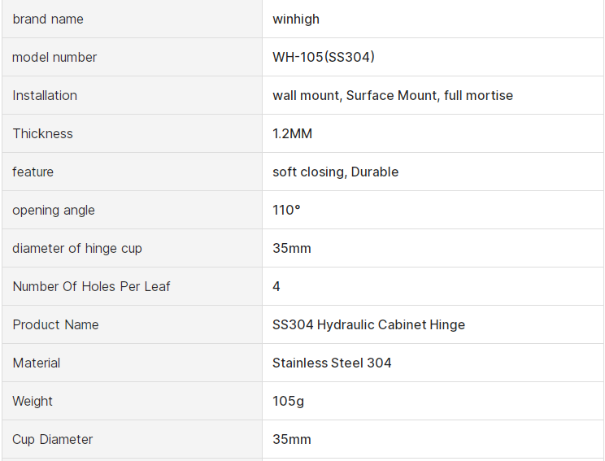The width and height of the screenshot is (605, 461).
Task: Click the 'Cup Diameter' row label
Action: [53, 439]
